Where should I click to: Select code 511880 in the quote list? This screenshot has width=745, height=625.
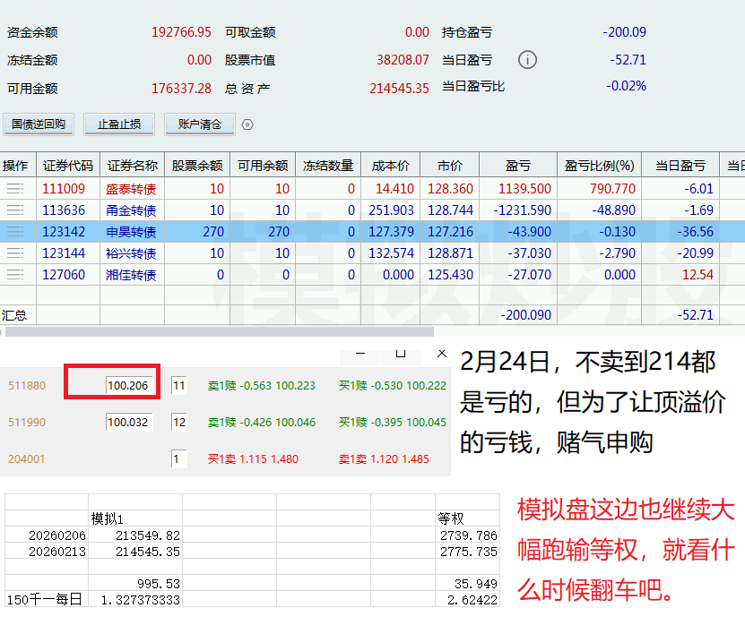(26, 386)
